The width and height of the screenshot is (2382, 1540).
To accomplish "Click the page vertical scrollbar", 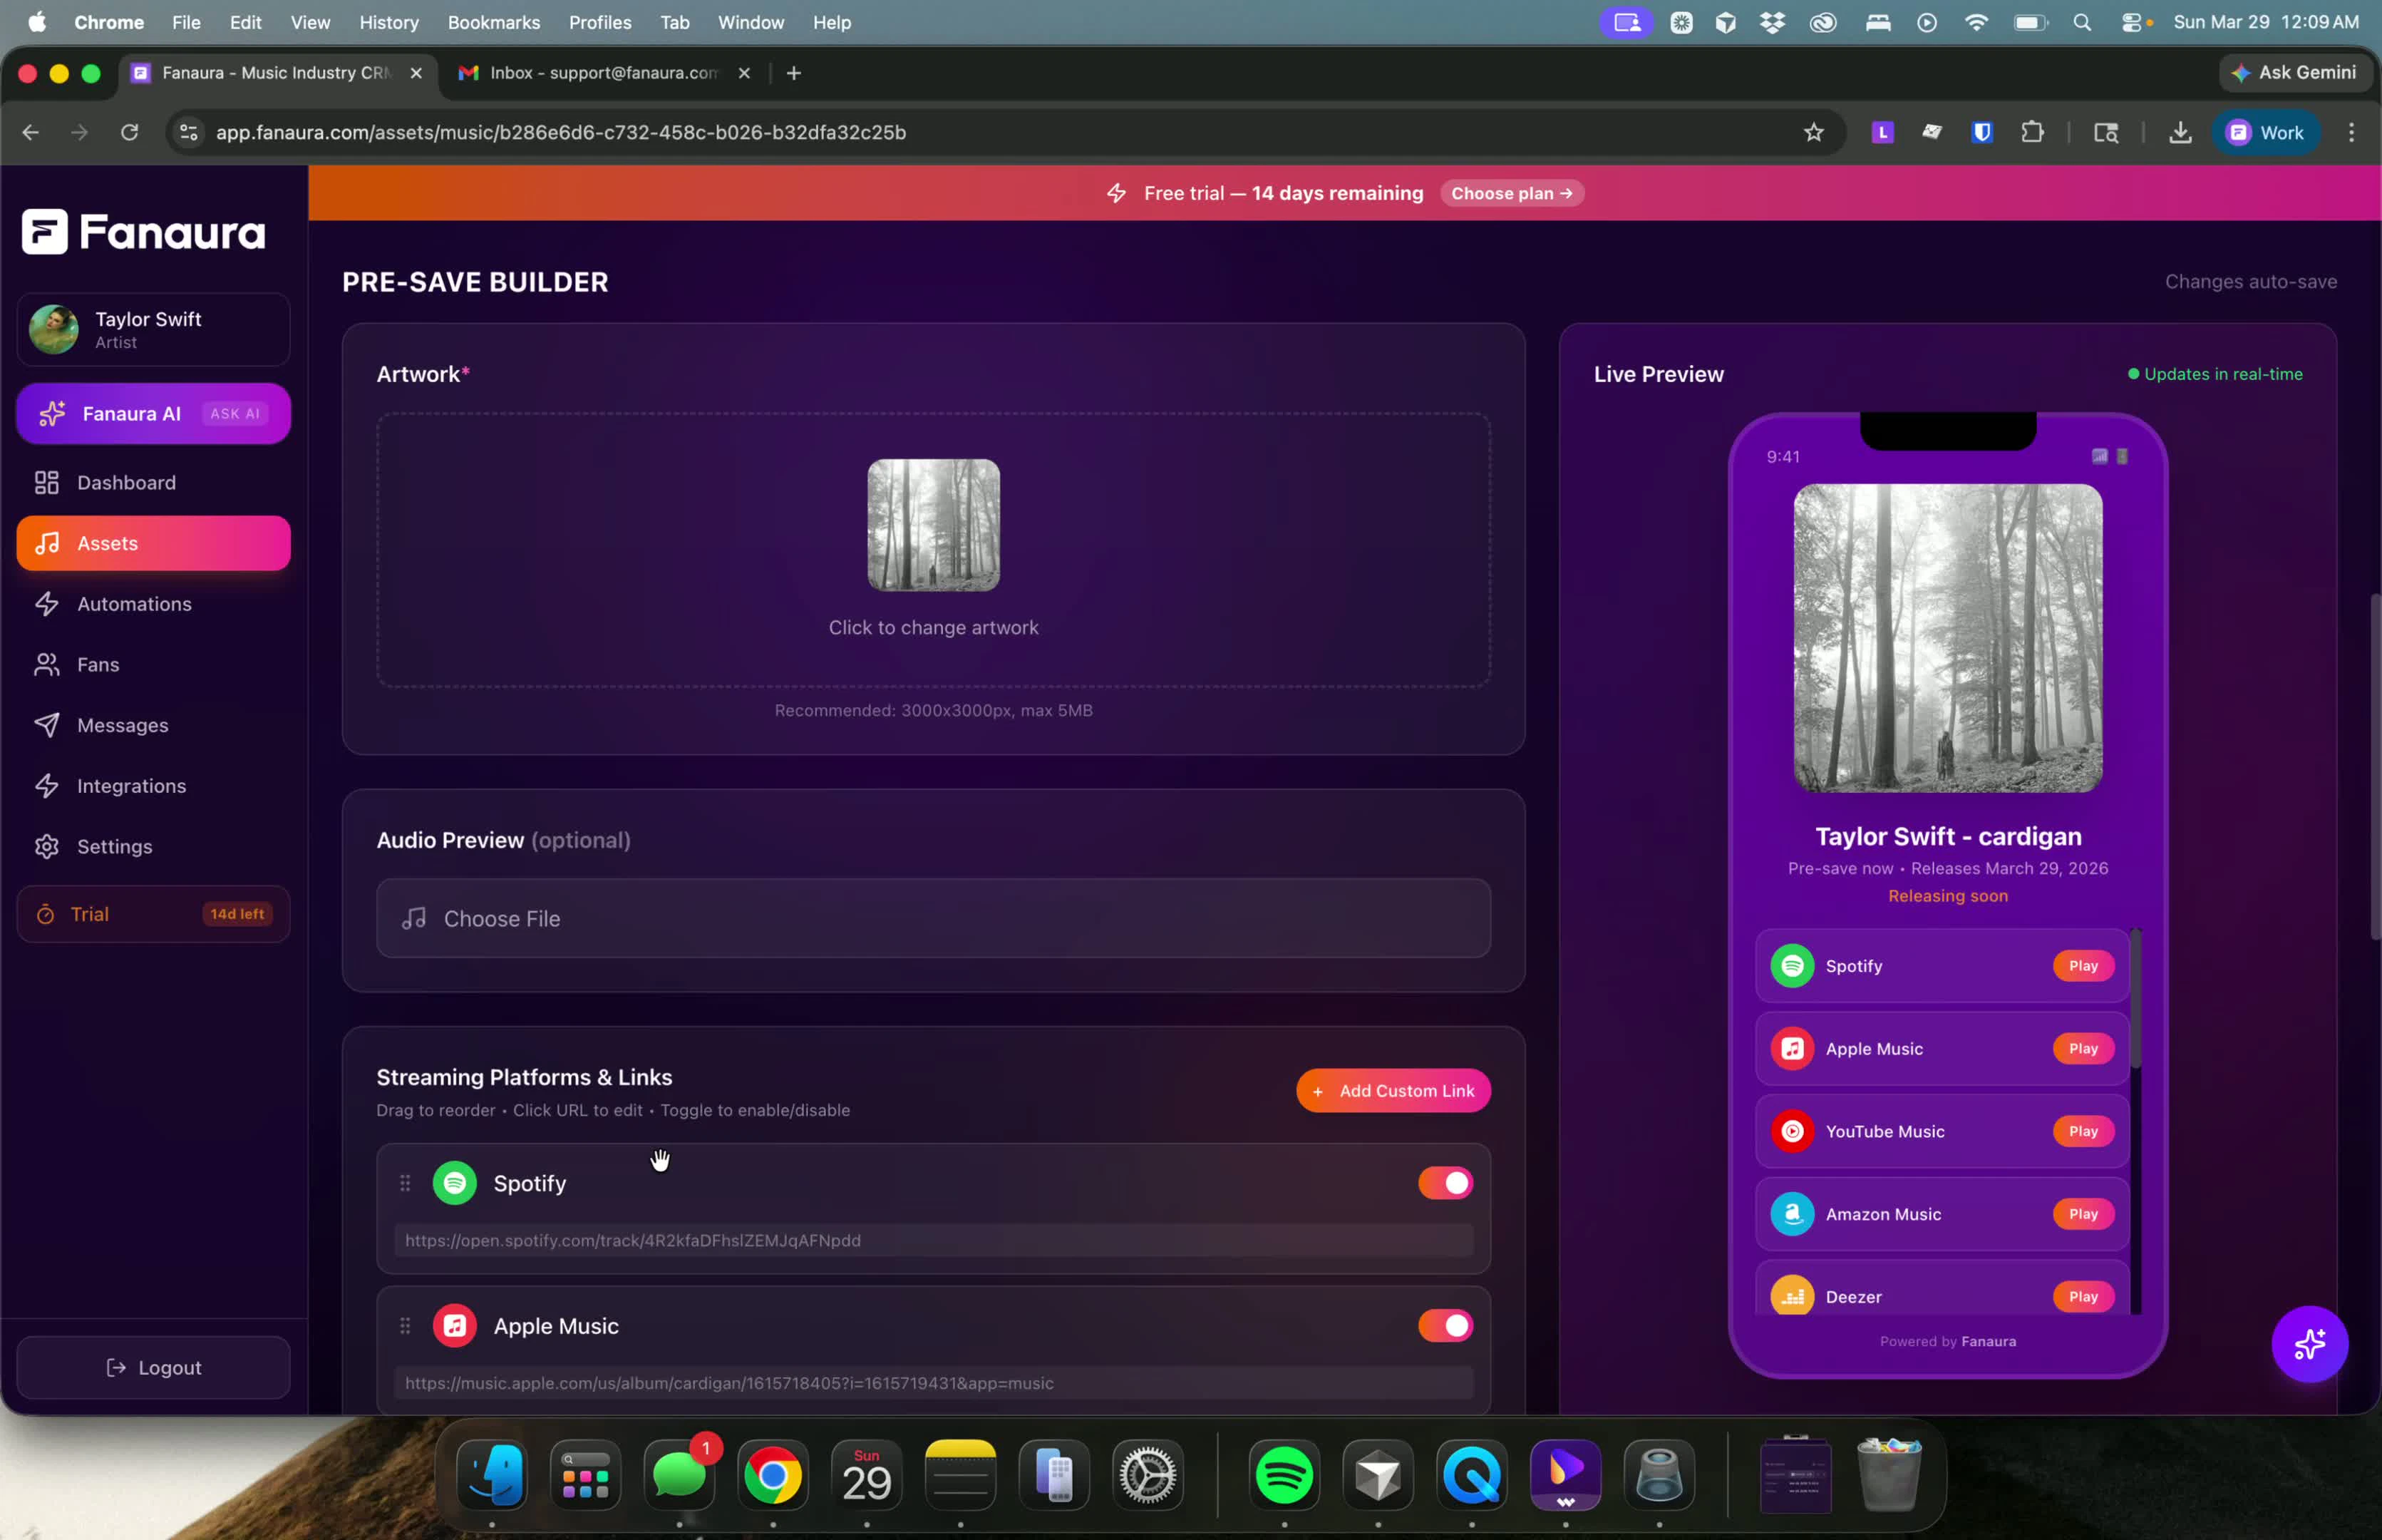I will (x=2375, y=767).
